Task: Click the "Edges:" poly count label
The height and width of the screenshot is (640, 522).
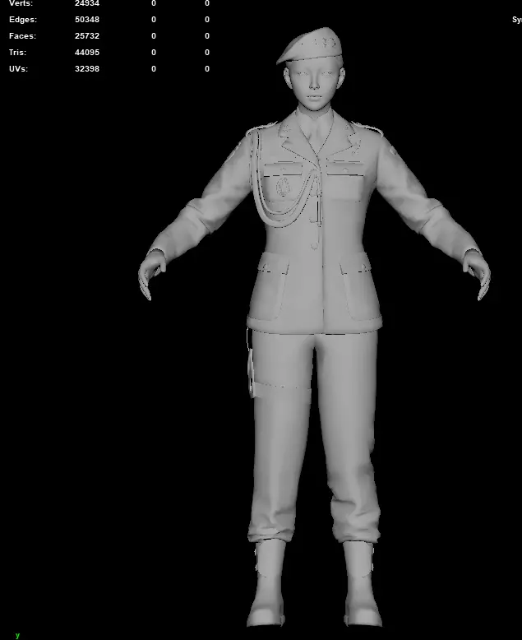Action: 23,20
